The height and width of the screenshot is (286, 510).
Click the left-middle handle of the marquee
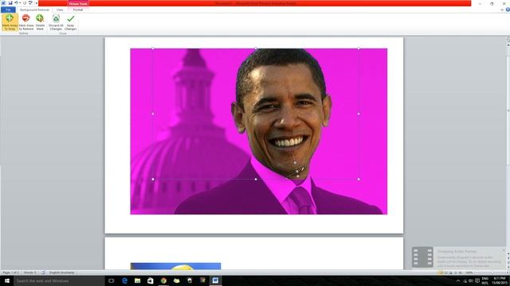coord(153,114)
